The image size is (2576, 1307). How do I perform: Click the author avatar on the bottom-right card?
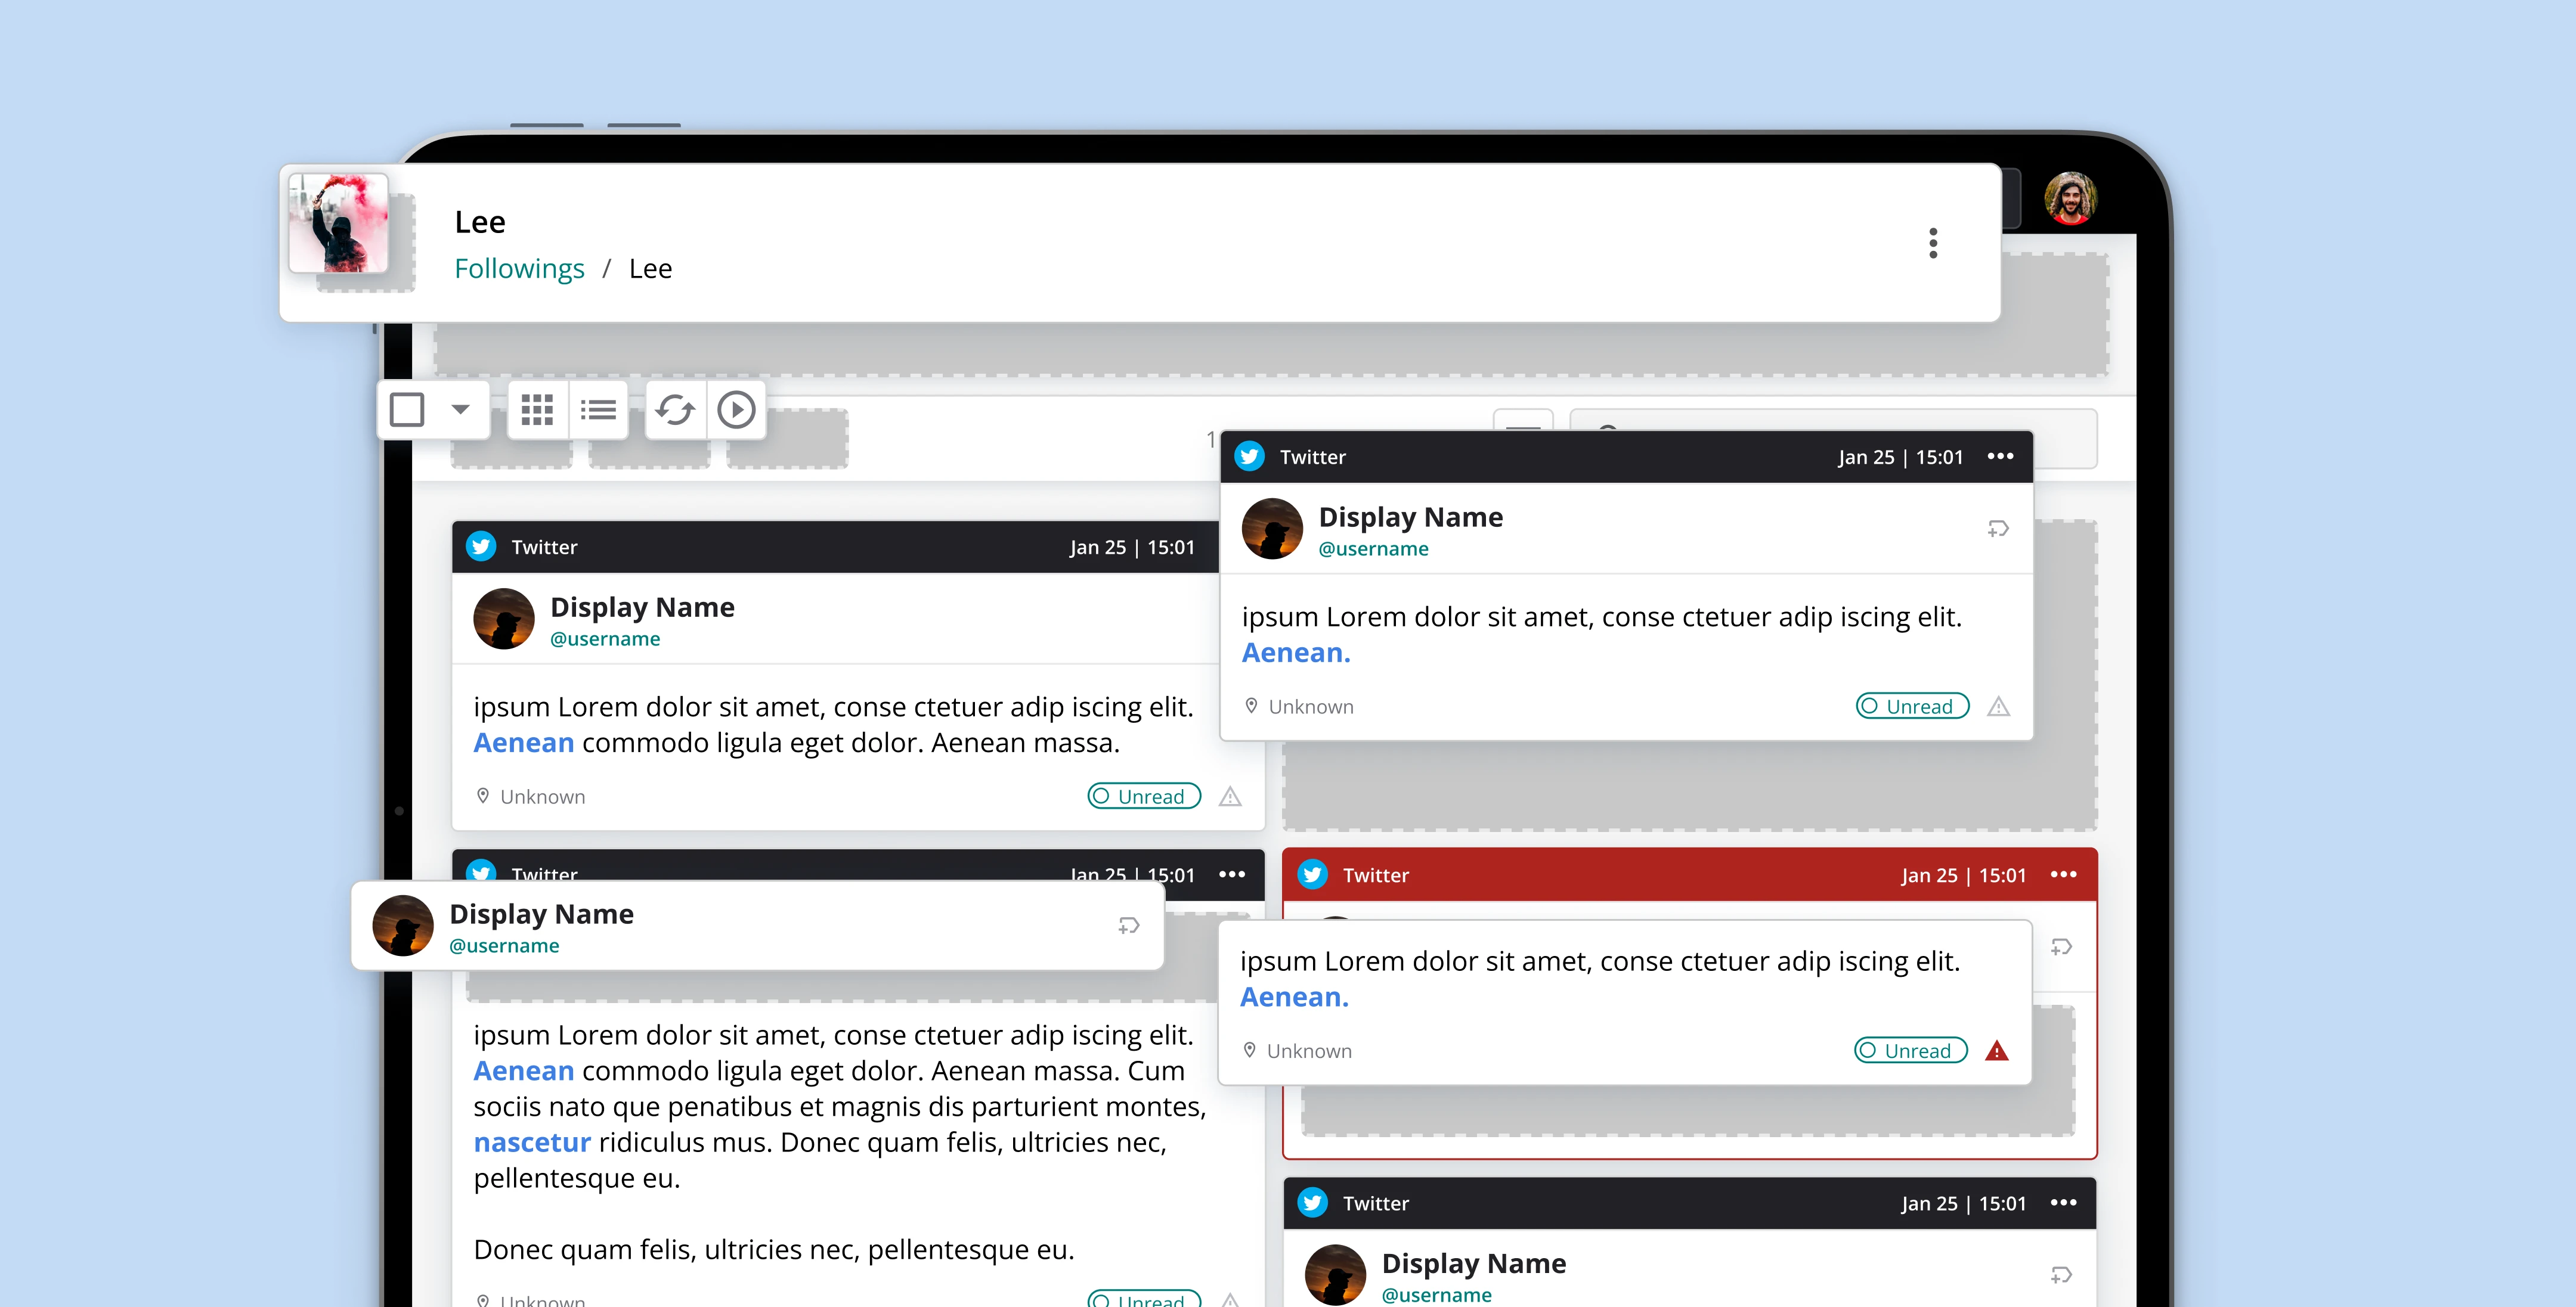click(x=1335, y=1275)
